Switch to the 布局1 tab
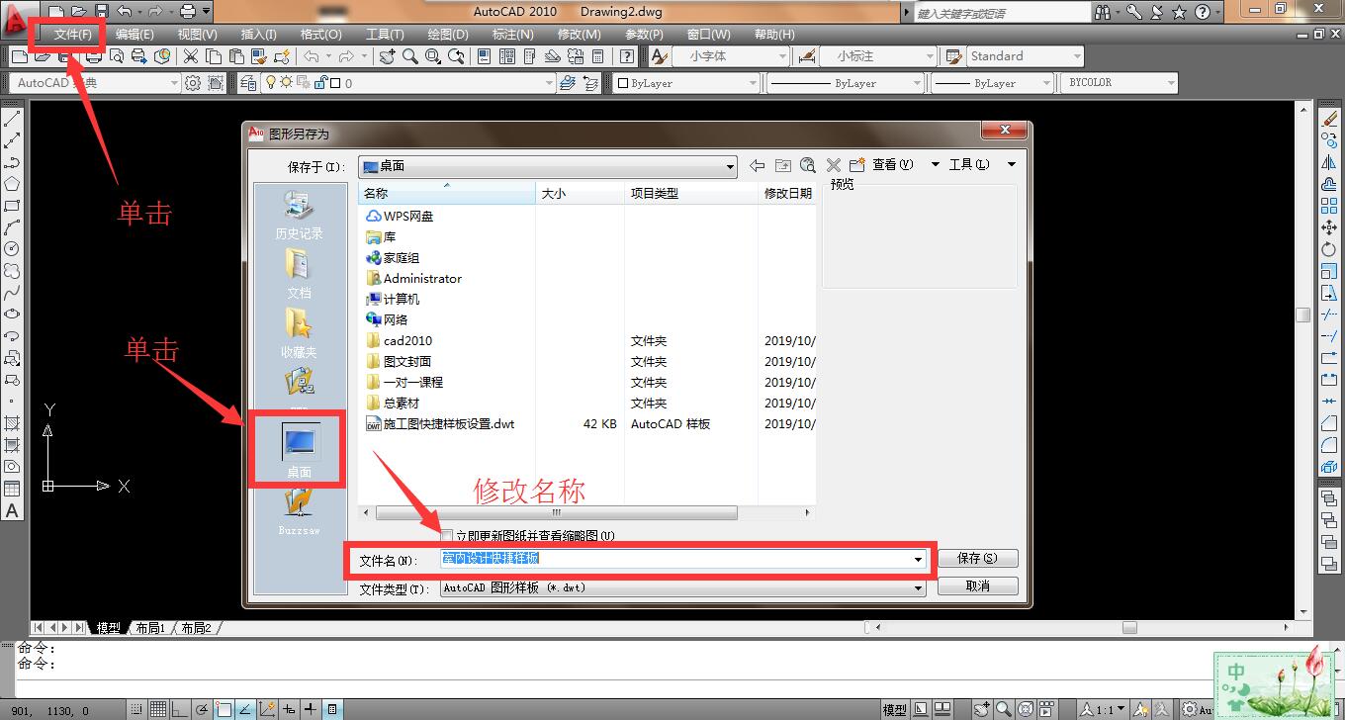This screenshot has width=1345, height=720. [151, 627]
